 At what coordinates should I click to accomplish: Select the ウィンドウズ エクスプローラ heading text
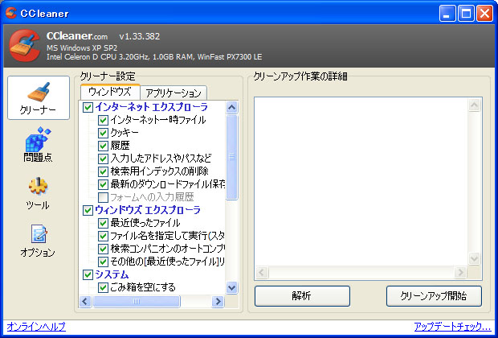pyautogui.click(x=148, y=210)
